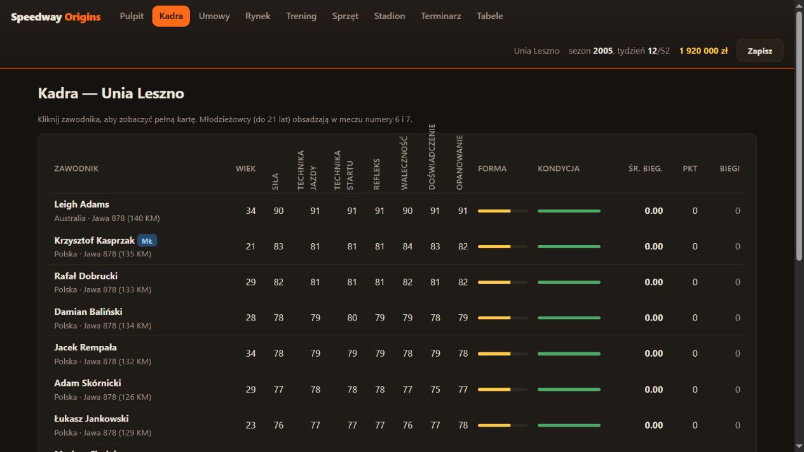Click Leigh Adams' green condition bar
The image size is (804, 452).
pos(569,211)
